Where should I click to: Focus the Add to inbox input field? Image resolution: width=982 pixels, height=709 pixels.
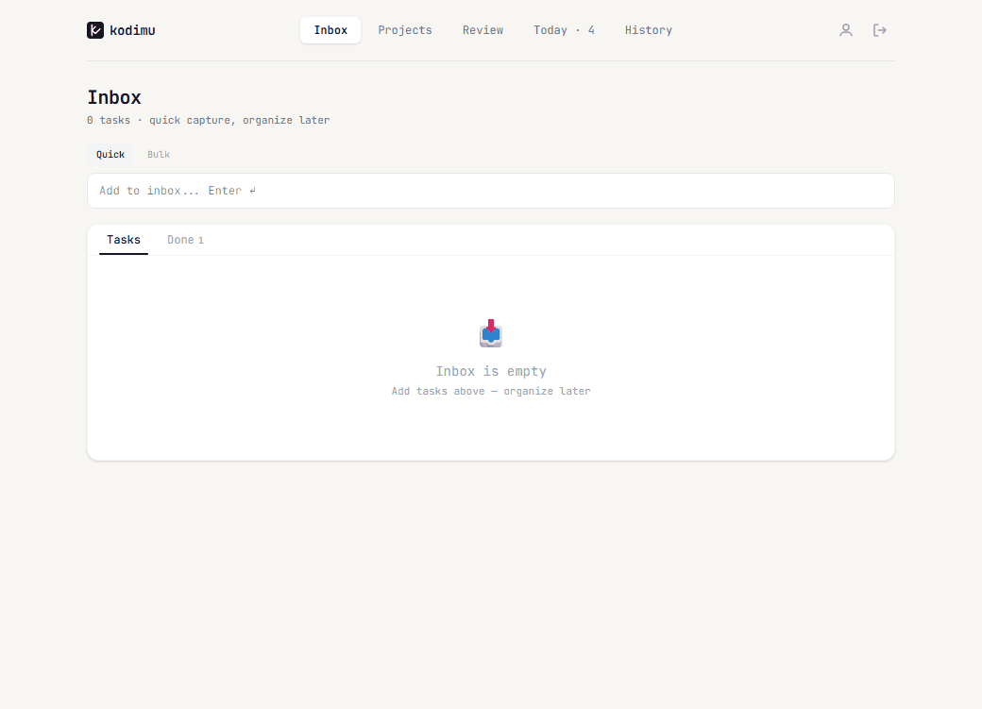tap(491, 191)
